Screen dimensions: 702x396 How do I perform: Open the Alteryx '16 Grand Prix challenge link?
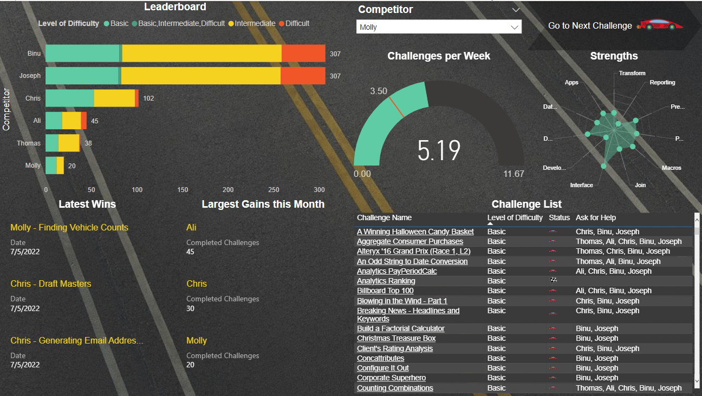(413, 251)
